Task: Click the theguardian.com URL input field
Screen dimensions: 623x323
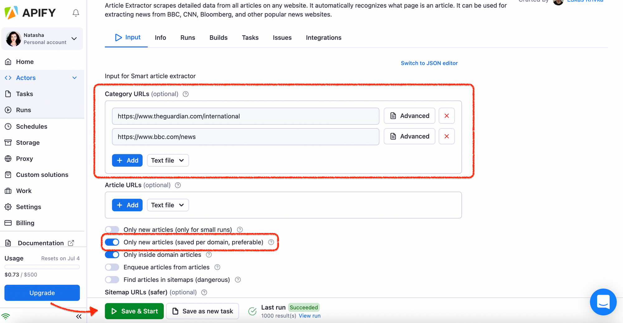Action: [245, 116]
